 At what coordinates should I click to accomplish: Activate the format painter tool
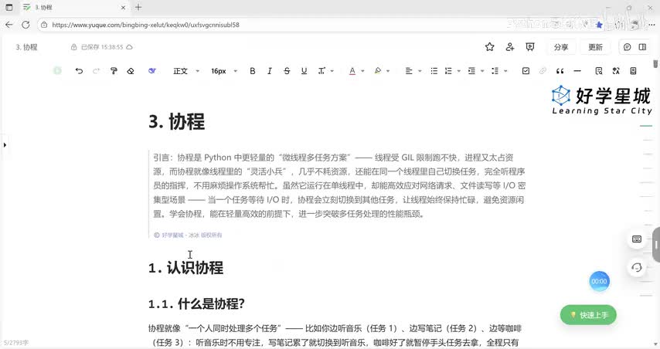tap(114, 71)
